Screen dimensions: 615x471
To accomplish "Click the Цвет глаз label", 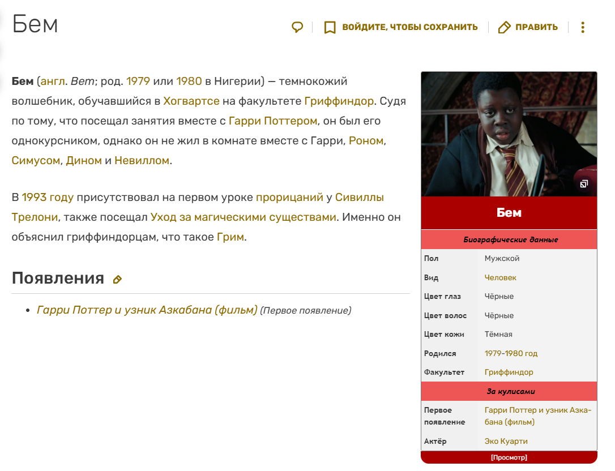I will coord(442,297).
